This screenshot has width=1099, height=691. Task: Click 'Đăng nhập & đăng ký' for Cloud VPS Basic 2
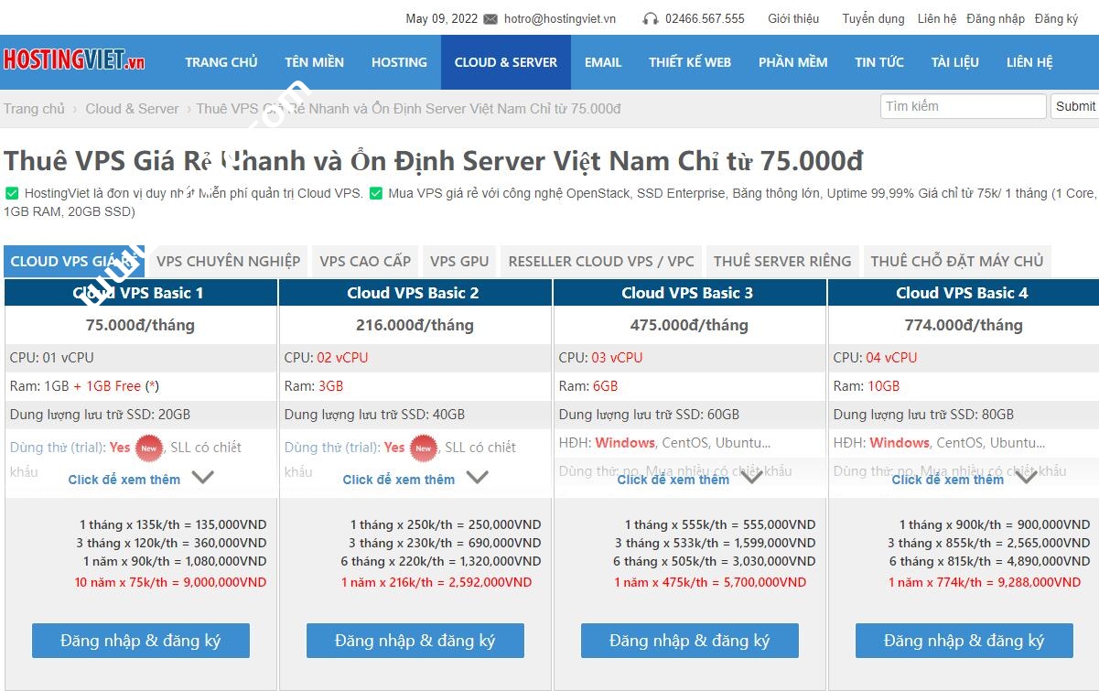(x=415, y=641)
